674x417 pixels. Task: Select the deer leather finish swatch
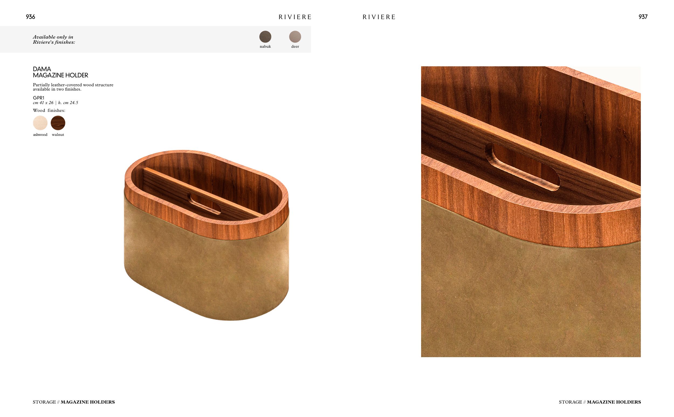pos(295,37)
